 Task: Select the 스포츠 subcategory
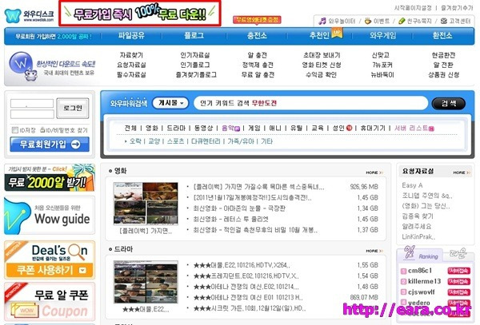(175, 141)
